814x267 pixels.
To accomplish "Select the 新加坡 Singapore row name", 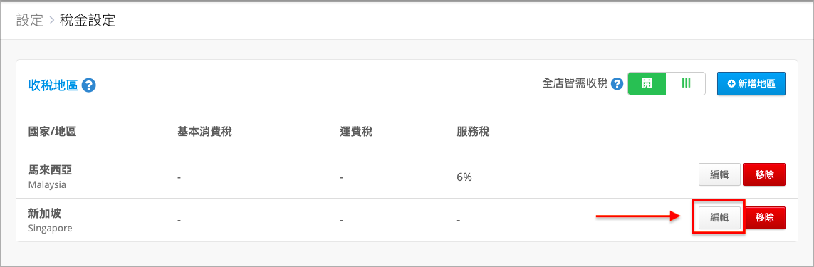I will [x=51, y=220].
